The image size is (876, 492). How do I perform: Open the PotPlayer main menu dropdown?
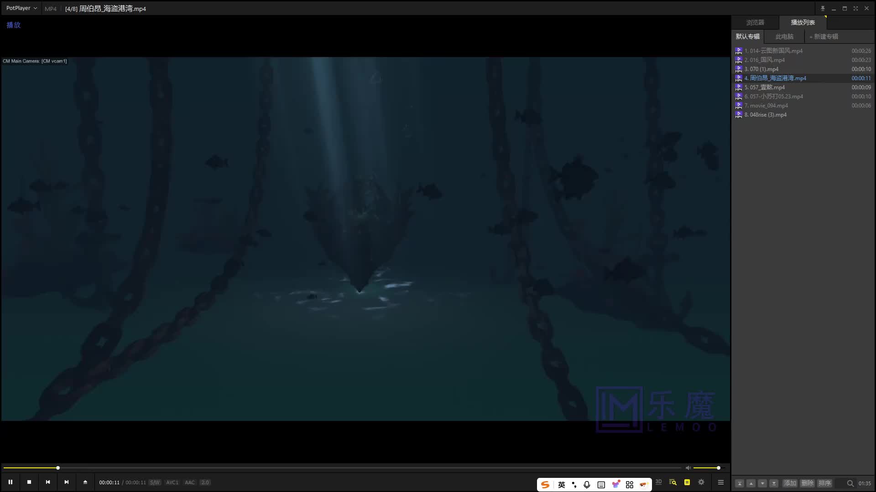coord(21,8)
